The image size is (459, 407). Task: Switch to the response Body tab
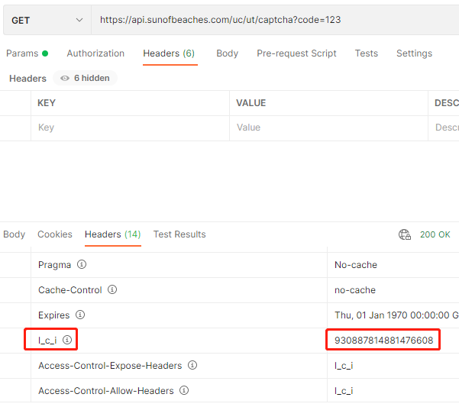pyautogui.click(x=14, y=234)
